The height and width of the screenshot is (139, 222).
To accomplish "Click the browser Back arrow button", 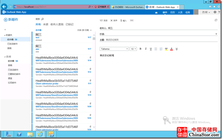I will pos(4,7).
